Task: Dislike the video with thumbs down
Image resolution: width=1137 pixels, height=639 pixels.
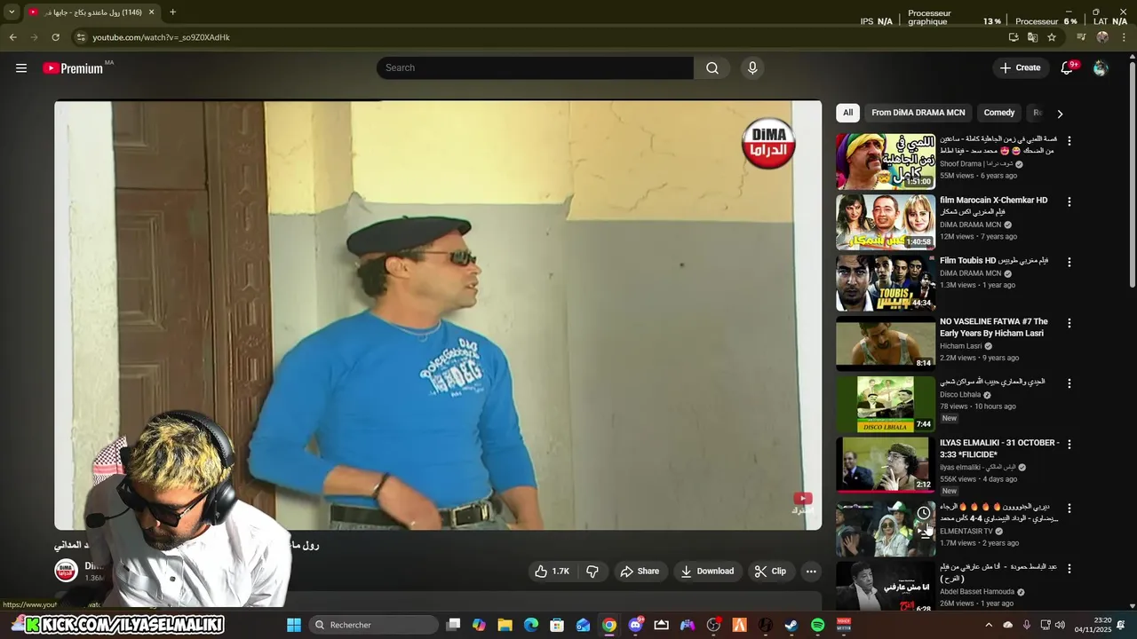Action: (592, 572)
